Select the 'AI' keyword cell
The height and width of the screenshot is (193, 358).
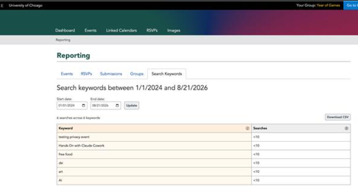tap(154, 180)
